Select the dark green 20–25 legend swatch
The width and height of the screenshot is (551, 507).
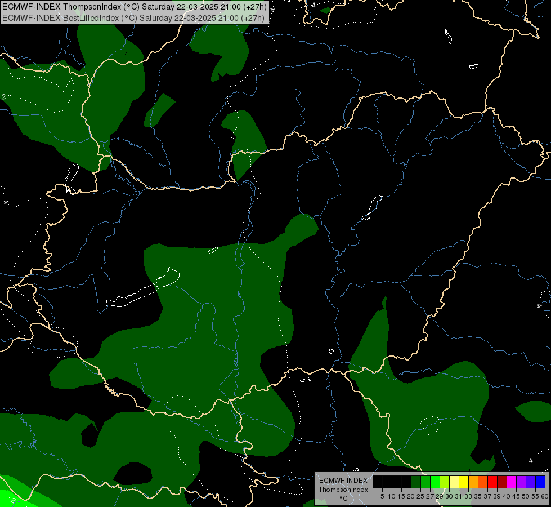click(x=416, y=482)
